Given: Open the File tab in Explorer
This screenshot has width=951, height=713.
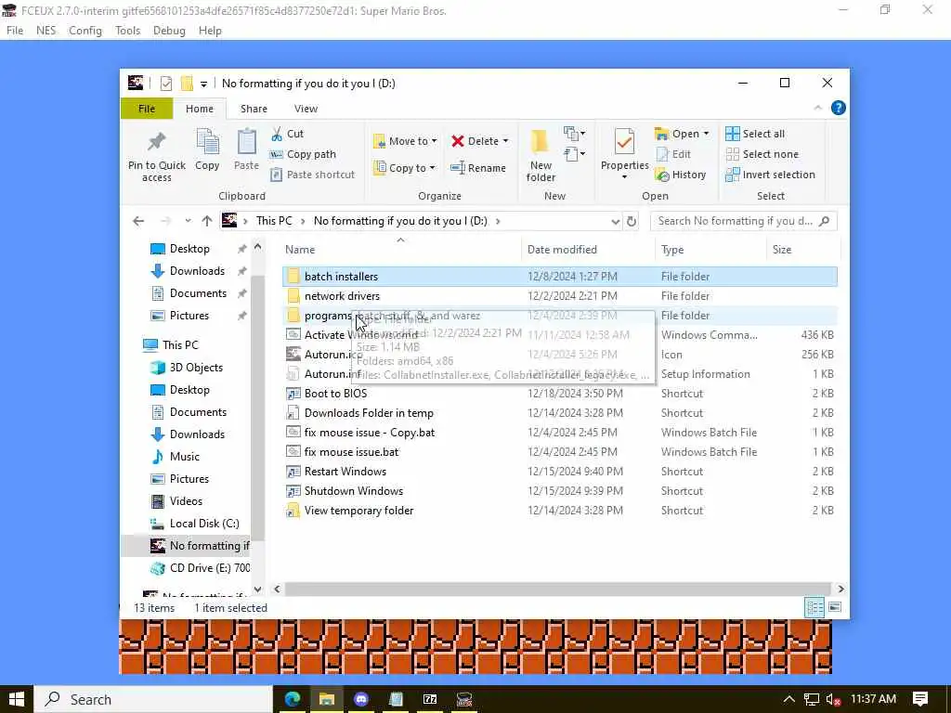Looking at the screenshot, I should pos(147,109).
